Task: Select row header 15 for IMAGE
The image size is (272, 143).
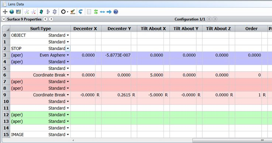Action: pos(6,135)
